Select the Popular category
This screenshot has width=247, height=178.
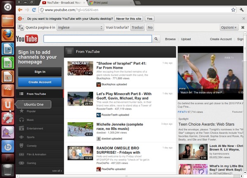tap(40, 111)
